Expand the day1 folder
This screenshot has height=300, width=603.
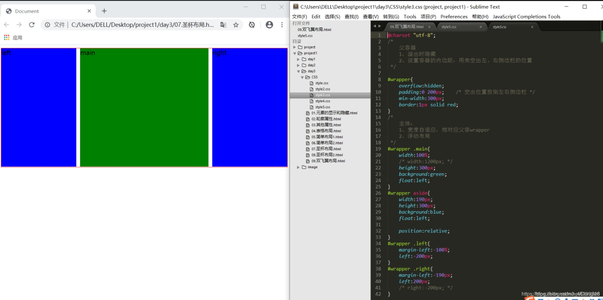pyautogui.click(x=298, y=59)
